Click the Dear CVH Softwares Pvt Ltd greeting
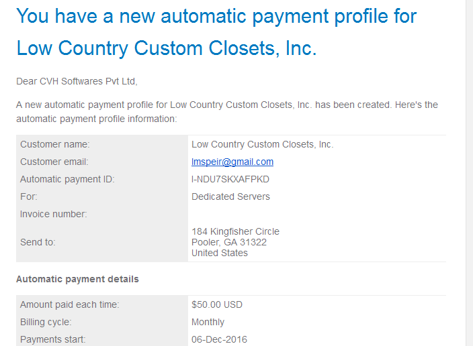The width and height of the screenshot is (473, 346). click(x=77, y=81)
